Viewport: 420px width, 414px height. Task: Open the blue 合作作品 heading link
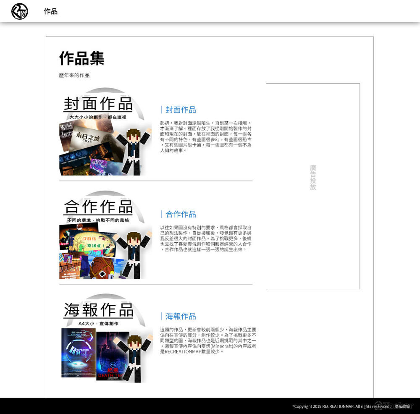(x=181, y=214)
